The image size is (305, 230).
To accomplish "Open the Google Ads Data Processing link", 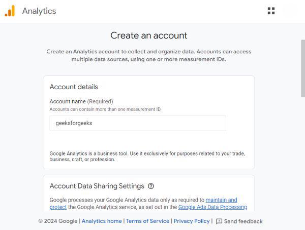I will pyautogui.click(x=212, y=207).
